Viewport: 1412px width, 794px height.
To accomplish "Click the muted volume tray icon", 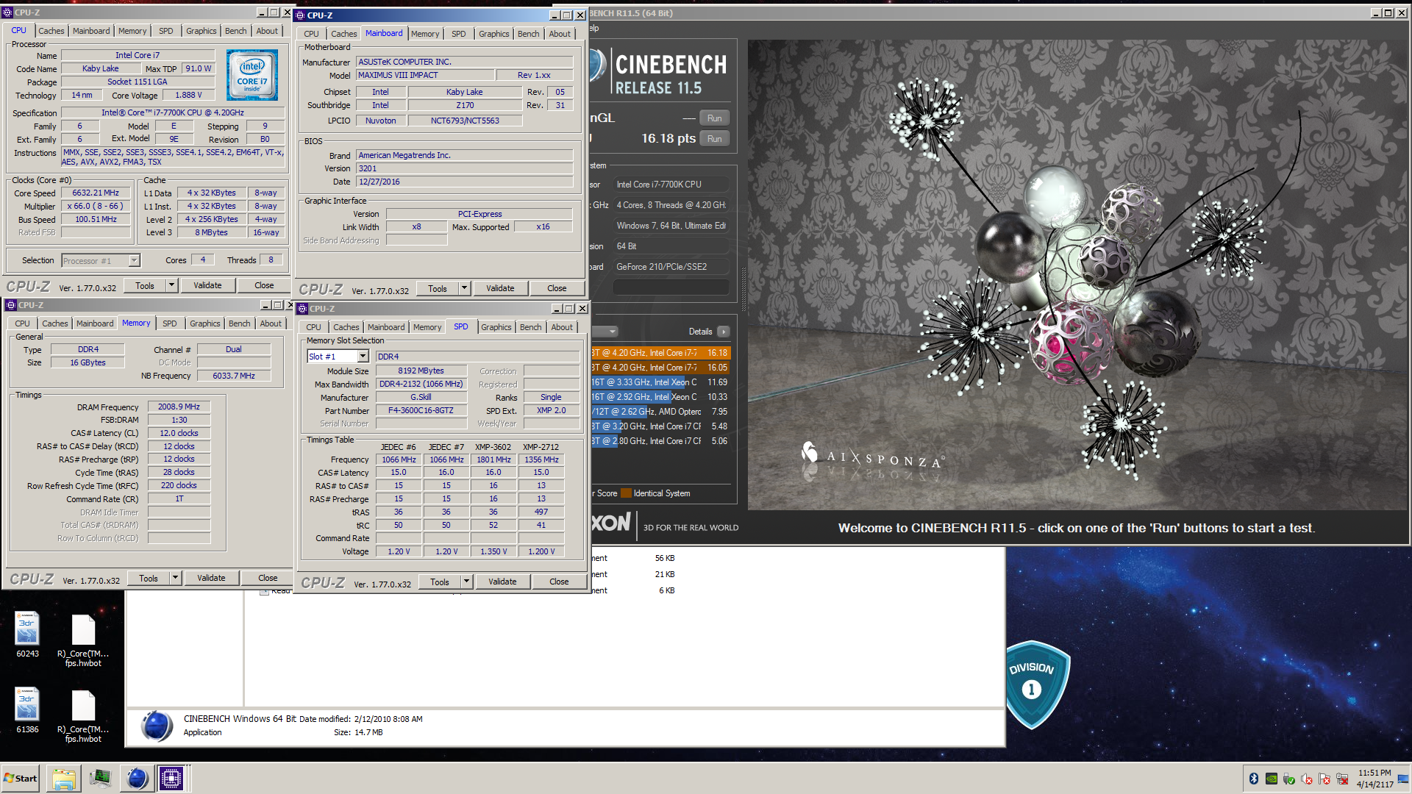I will pyautogui.click(x=1307, y=779).
